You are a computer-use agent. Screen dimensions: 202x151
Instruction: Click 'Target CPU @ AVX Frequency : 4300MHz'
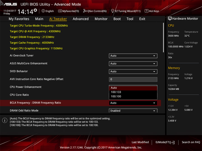35,31
